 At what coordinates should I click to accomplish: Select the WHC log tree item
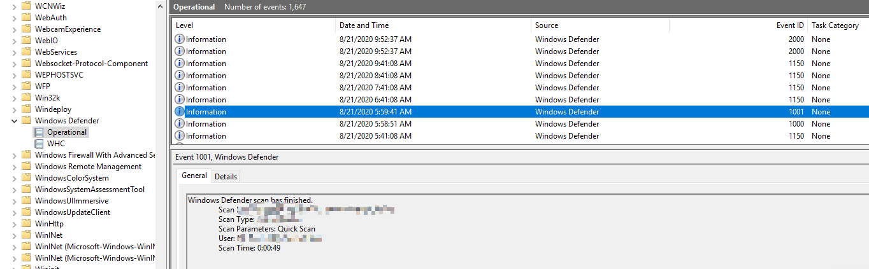click(x=56, y=144)
